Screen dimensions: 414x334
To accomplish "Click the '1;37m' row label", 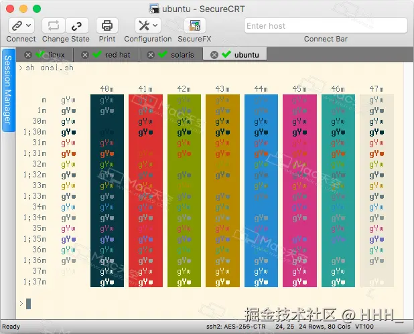I will [x=35, y=282].
